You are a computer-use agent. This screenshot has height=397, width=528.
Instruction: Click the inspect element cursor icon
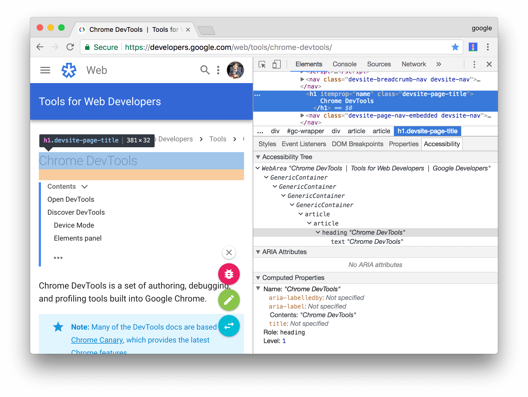pos(262,65)
